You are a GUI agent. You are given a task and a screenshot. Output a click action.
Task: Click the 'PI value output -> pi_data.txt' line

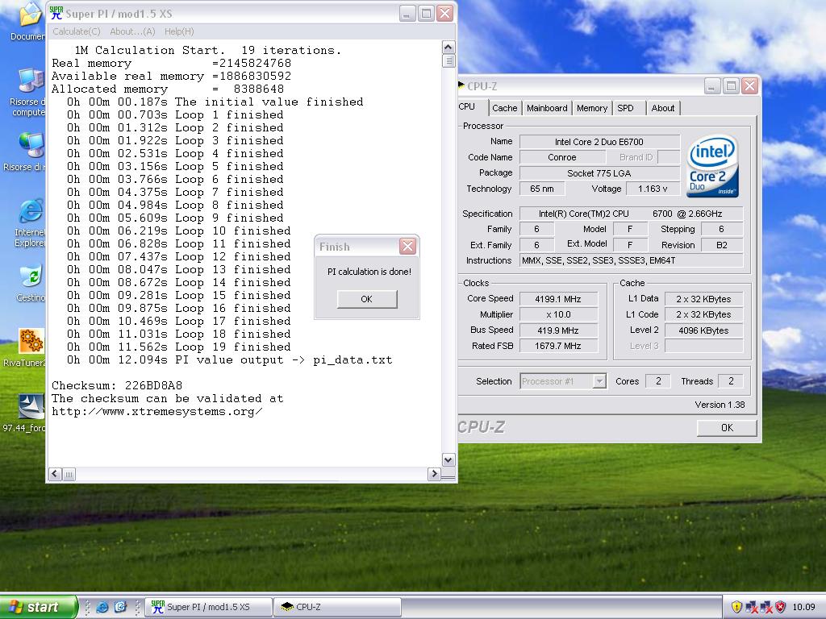(x=230, y=360)
